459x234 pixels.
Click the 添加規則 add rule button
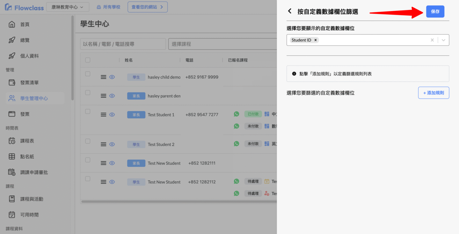pos(433,93)
